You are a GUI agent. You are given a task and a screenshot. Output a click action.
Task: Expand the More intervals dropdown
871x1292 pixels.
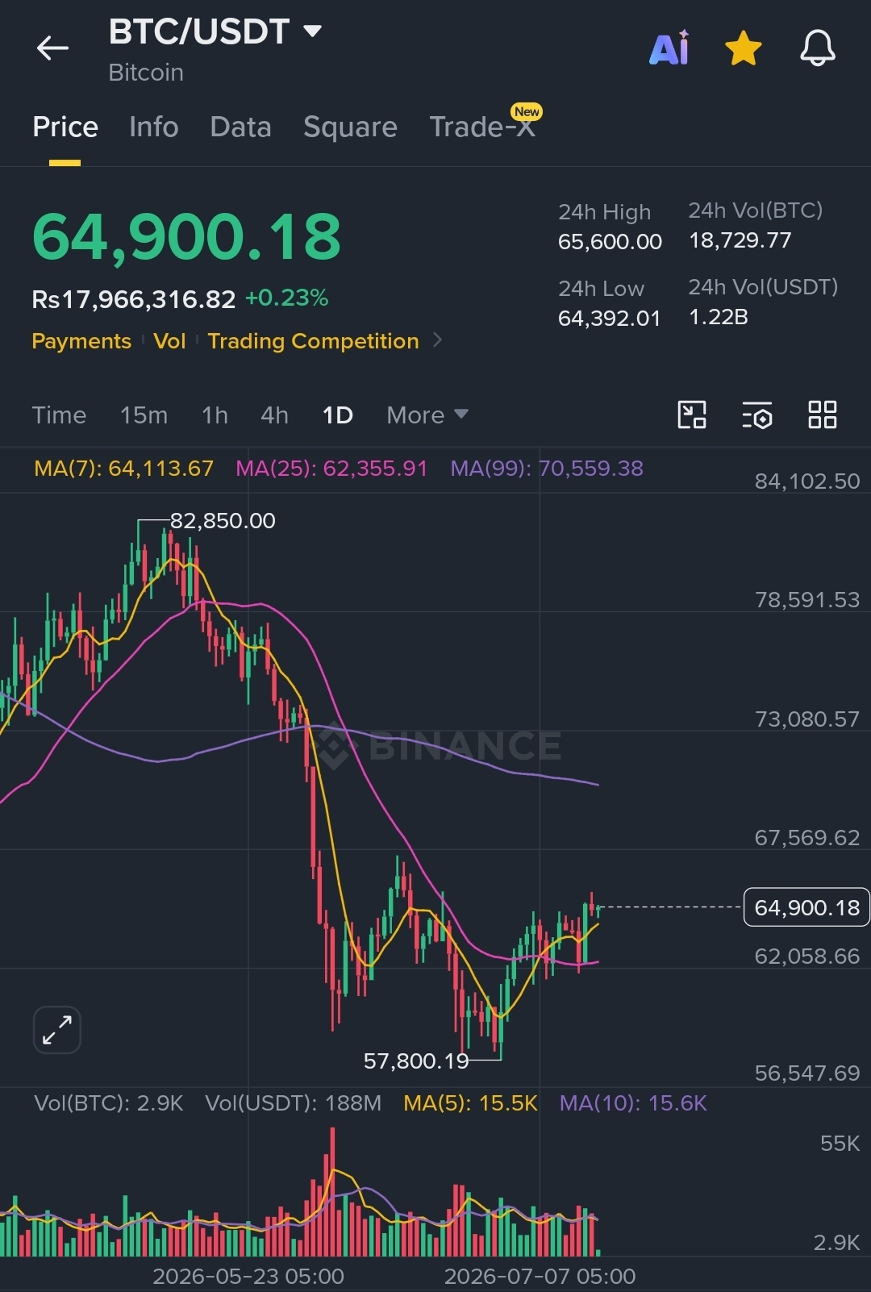[427, 415]
